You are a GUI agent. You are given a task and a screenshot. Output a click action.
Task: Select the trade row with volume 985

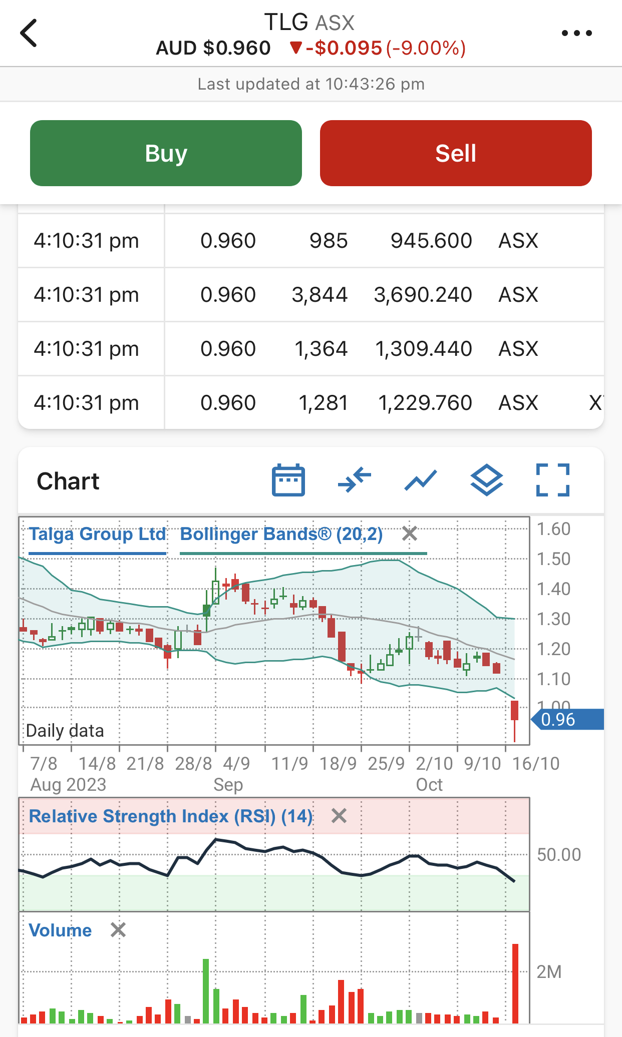(311, 241)
